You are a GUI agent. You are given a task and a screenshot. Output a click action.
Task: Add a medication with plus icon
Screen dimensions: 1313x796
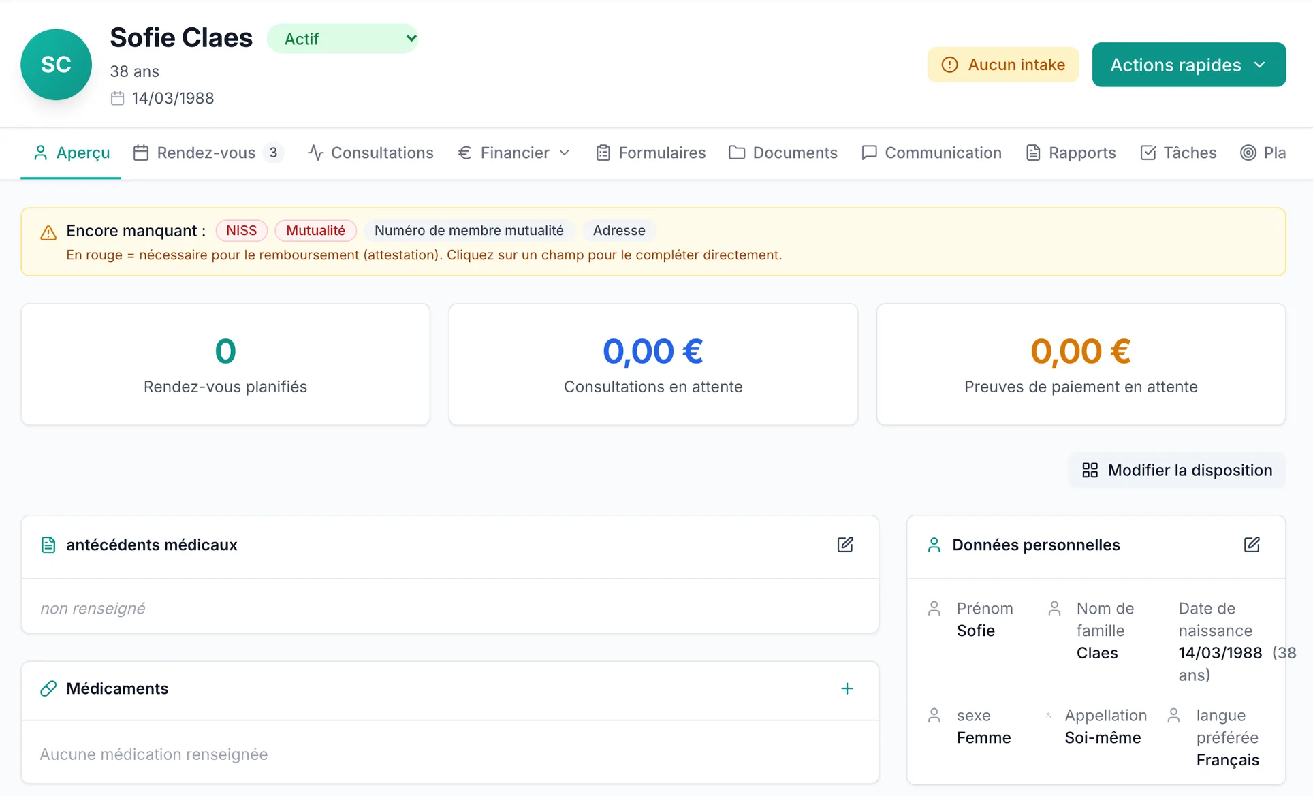coord(847,688)
